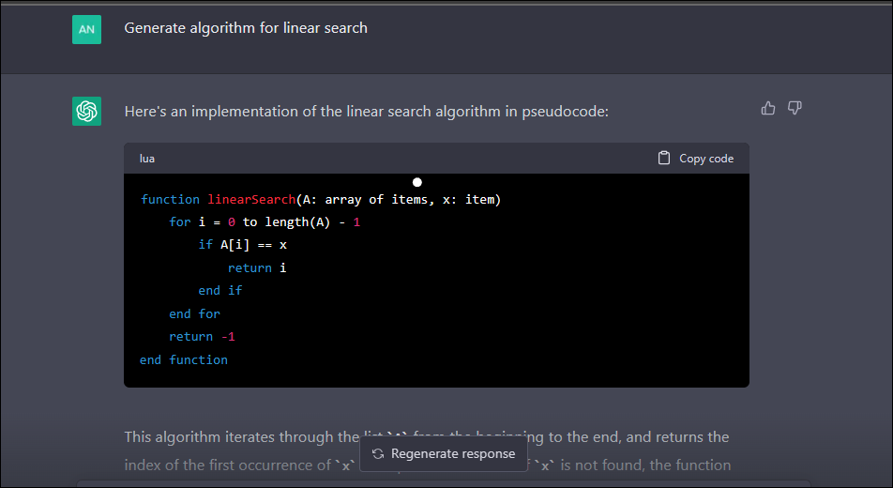The image size is (893, 488).
Task: Click the response intro sentence about pseudocode
Action: click(x=366, y=112)
